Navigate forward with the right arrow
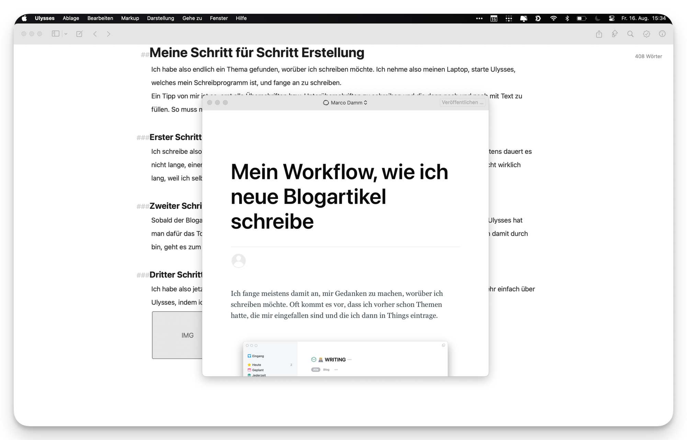 click(109, 34)
